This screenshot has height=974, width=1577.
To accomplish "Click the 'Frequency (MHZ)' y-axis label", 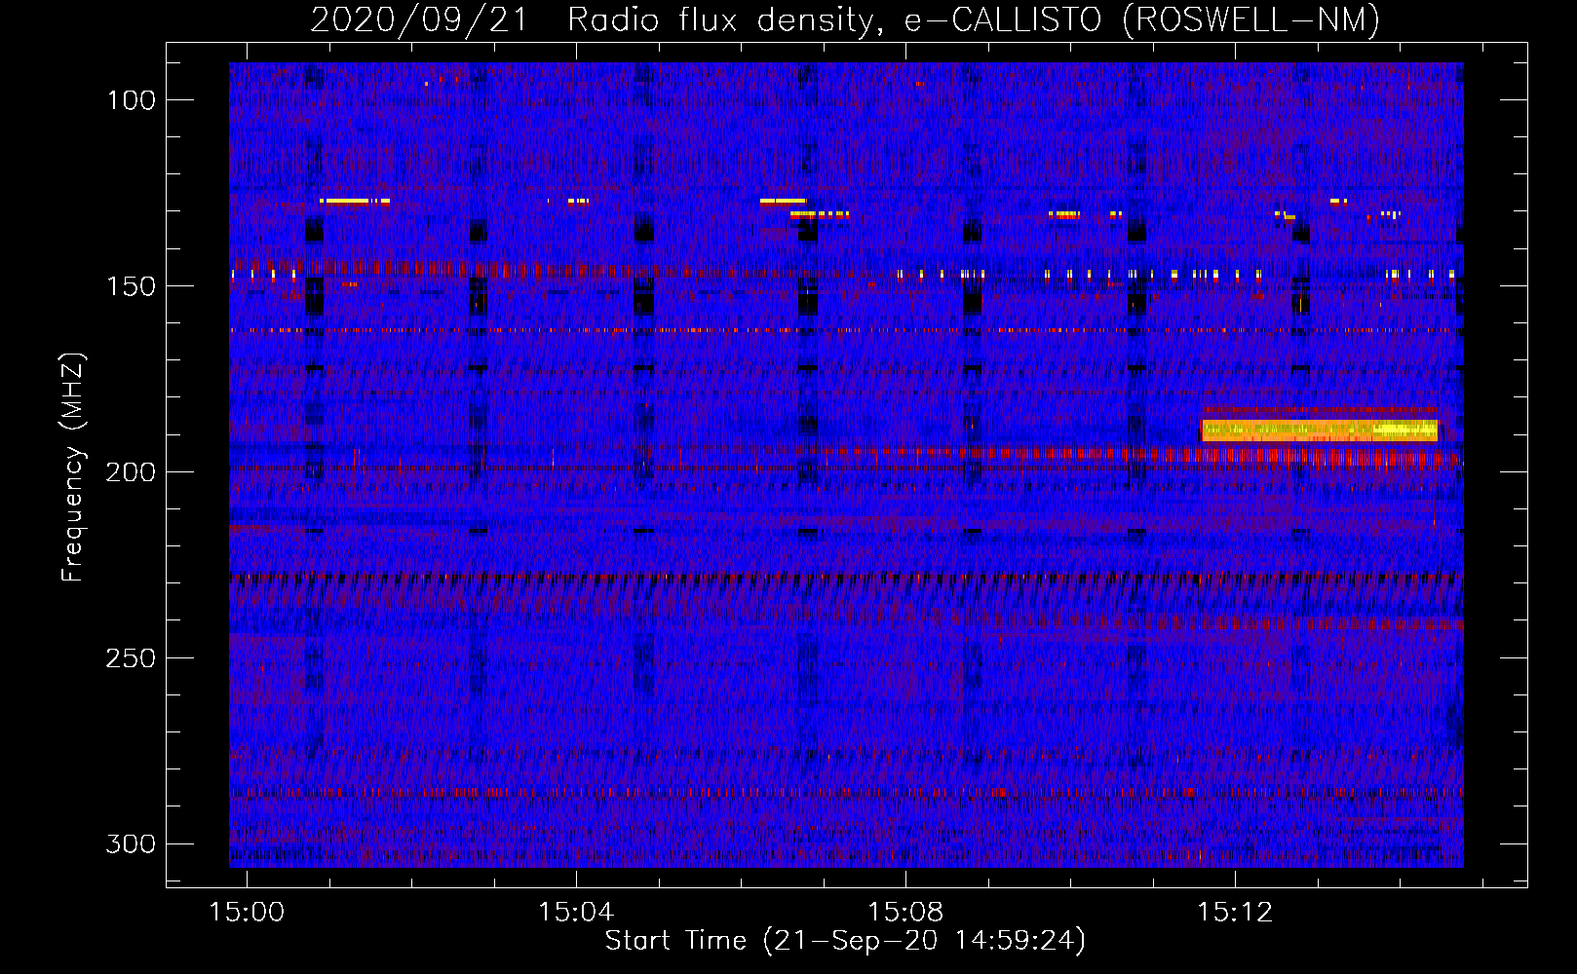I will click(x=73, y=468).
